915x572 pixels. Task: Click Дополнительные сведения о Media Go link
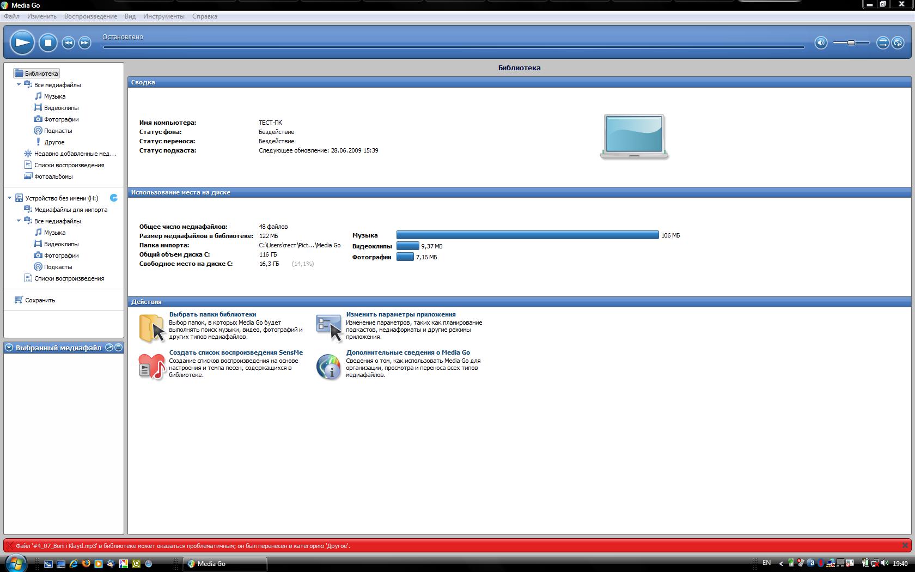coord(408,352)
